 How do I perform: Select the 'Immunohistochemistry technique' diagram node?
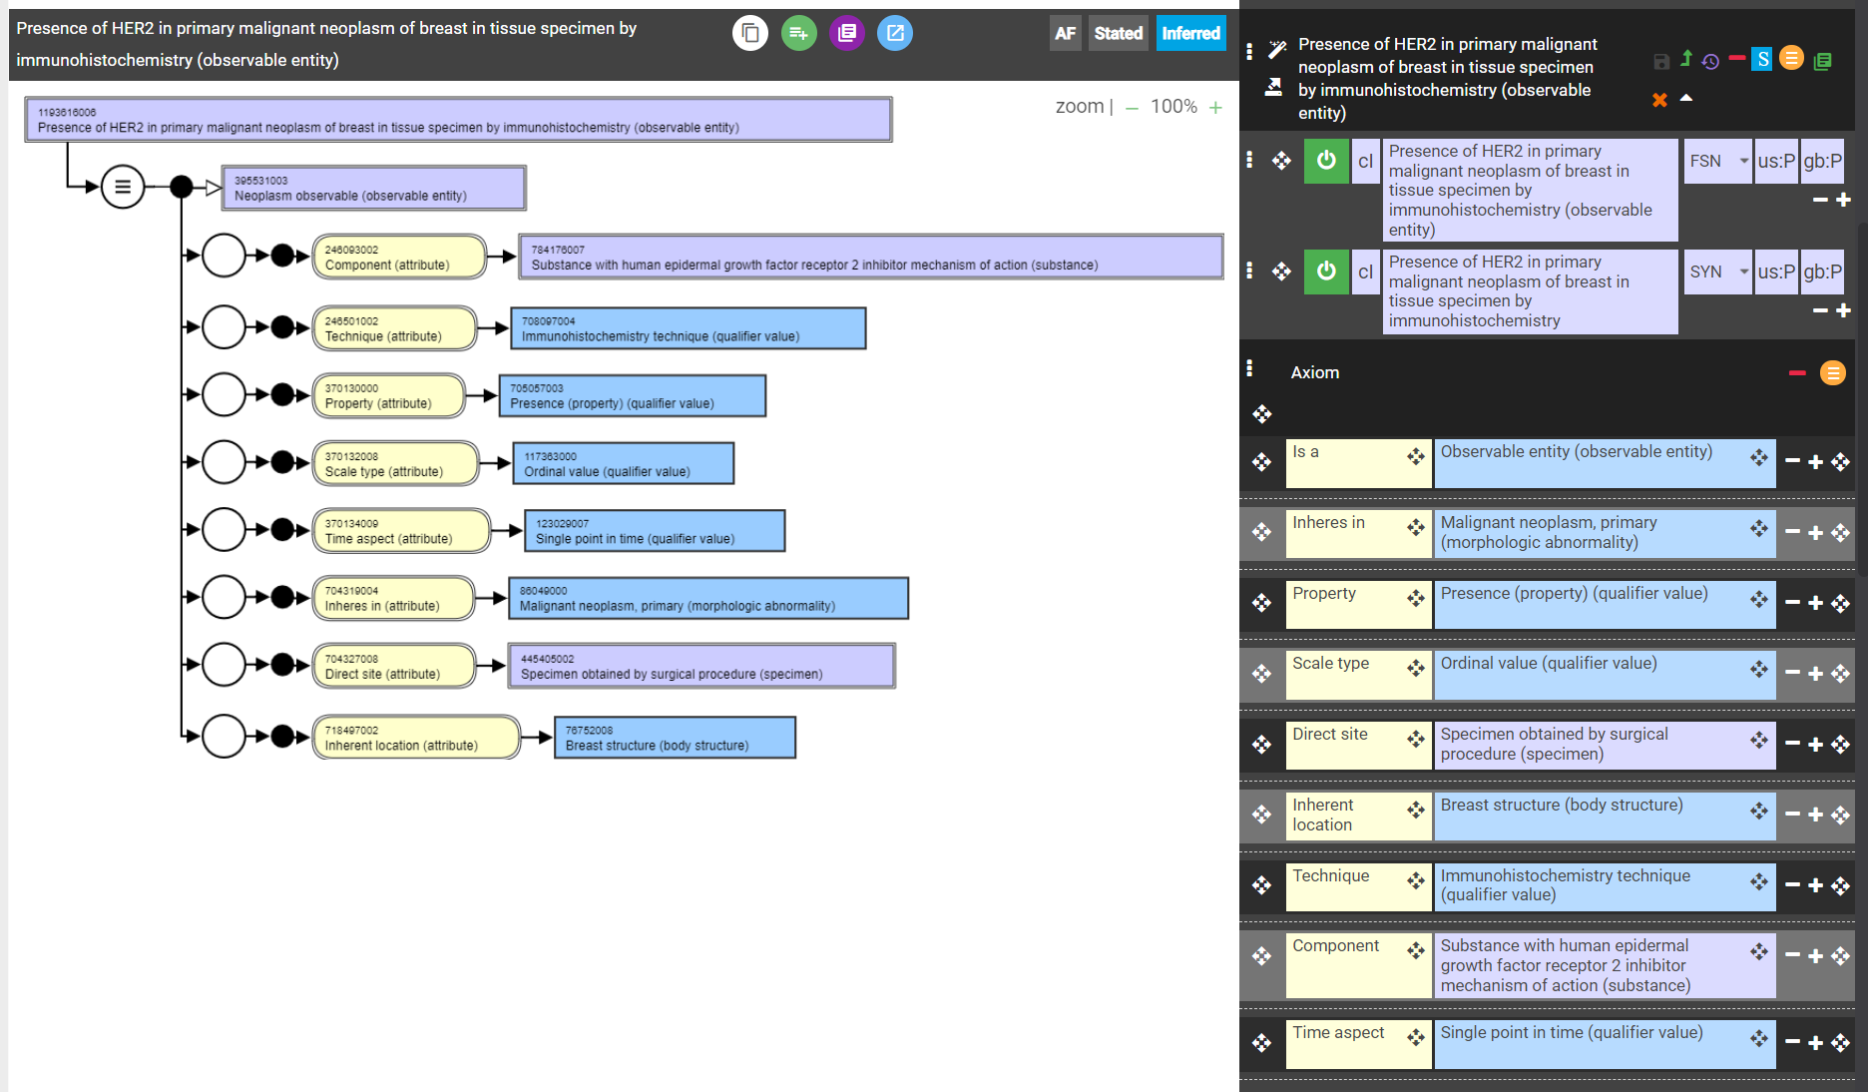pos(688,328)
